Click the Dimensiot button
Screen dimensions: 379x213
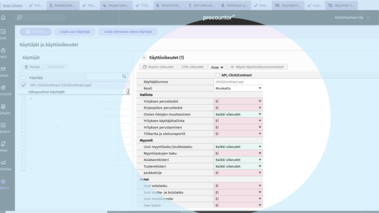coord(56,67)
